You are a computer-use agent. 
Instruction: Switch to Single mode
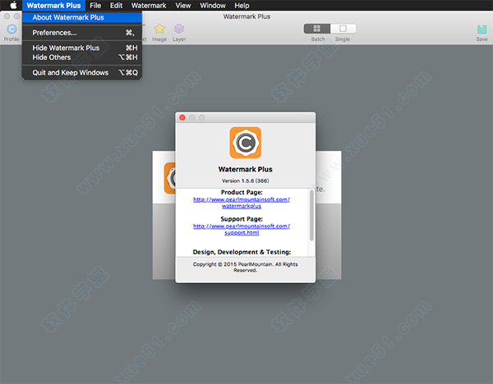point(343,29)
